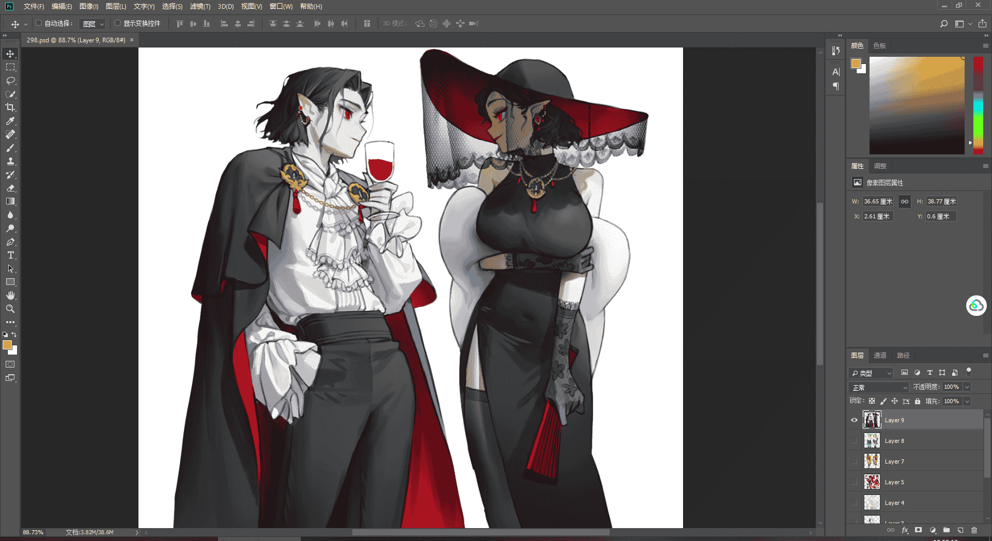Enable the 显示变换控件 checkbox
992x541 pixels.
117,23
